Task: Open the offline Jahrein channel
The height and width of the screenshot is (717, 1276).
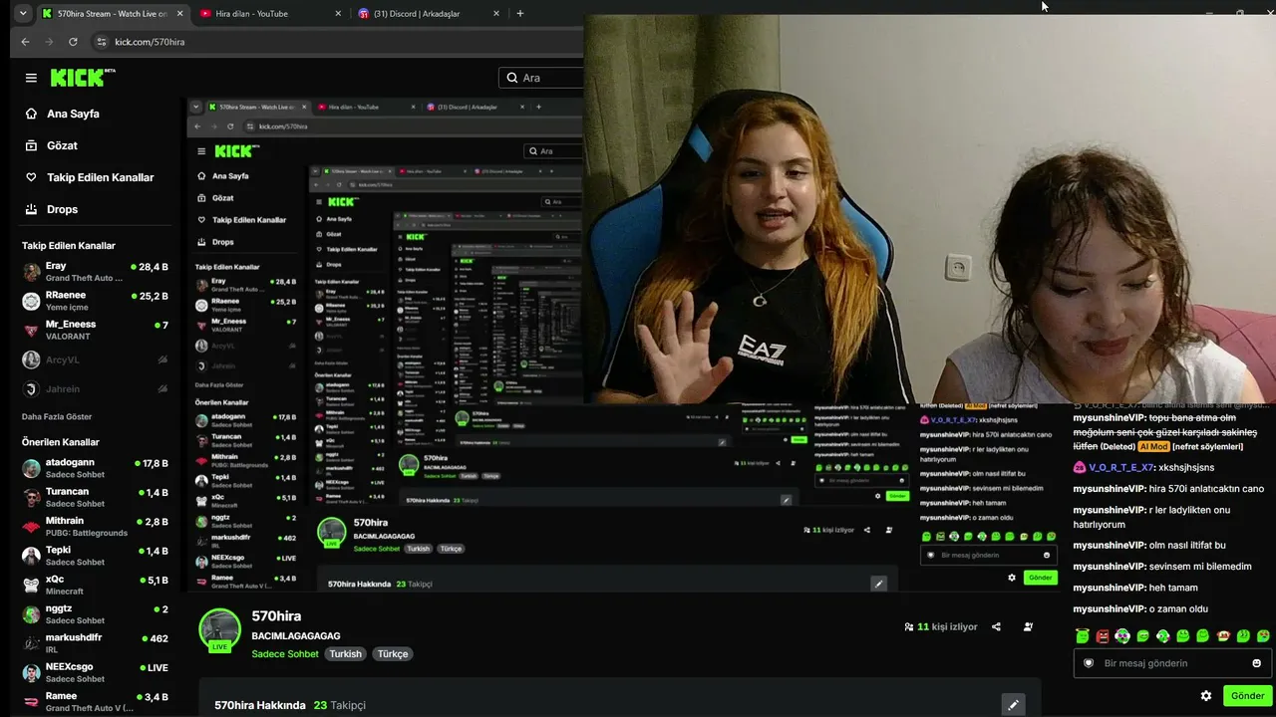Action: click(x=96, y=388)
